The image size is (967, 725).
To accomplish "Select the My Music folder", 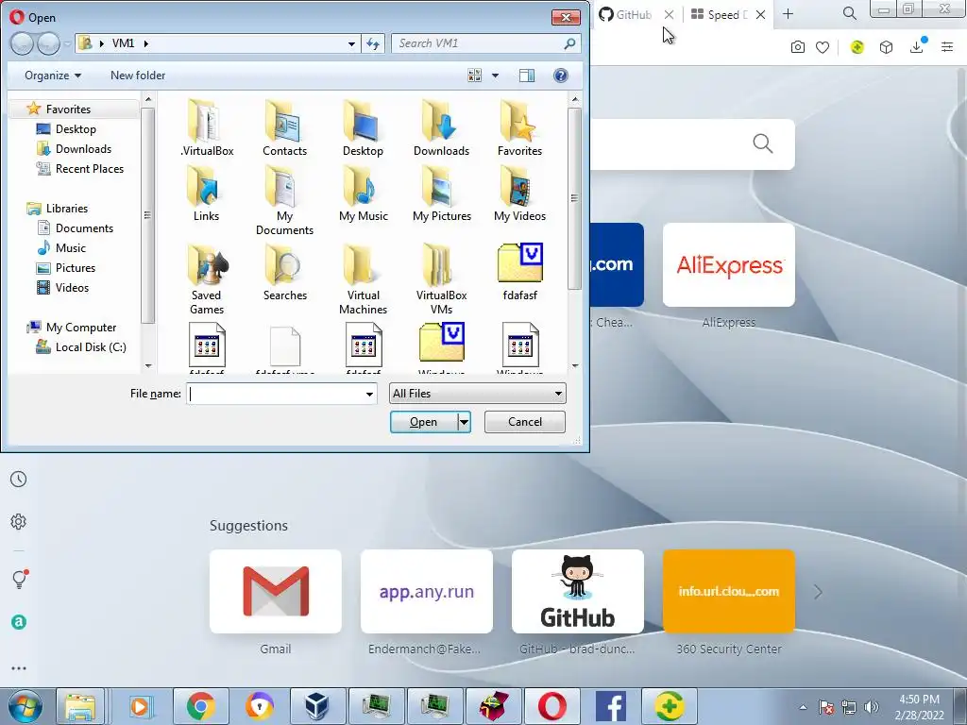I will click(364, 194).
